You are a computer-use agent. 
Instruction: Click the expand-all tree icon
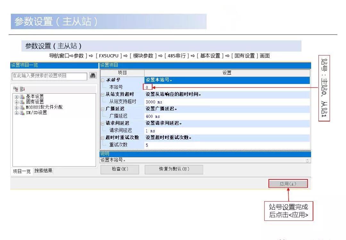pos(16,89)
